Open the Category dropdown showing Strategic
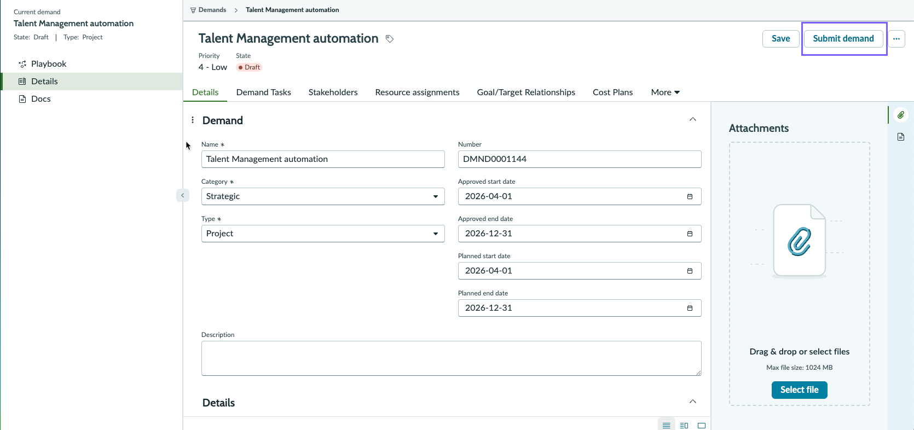Screen dimensions: 914x430 pos(323,196)
